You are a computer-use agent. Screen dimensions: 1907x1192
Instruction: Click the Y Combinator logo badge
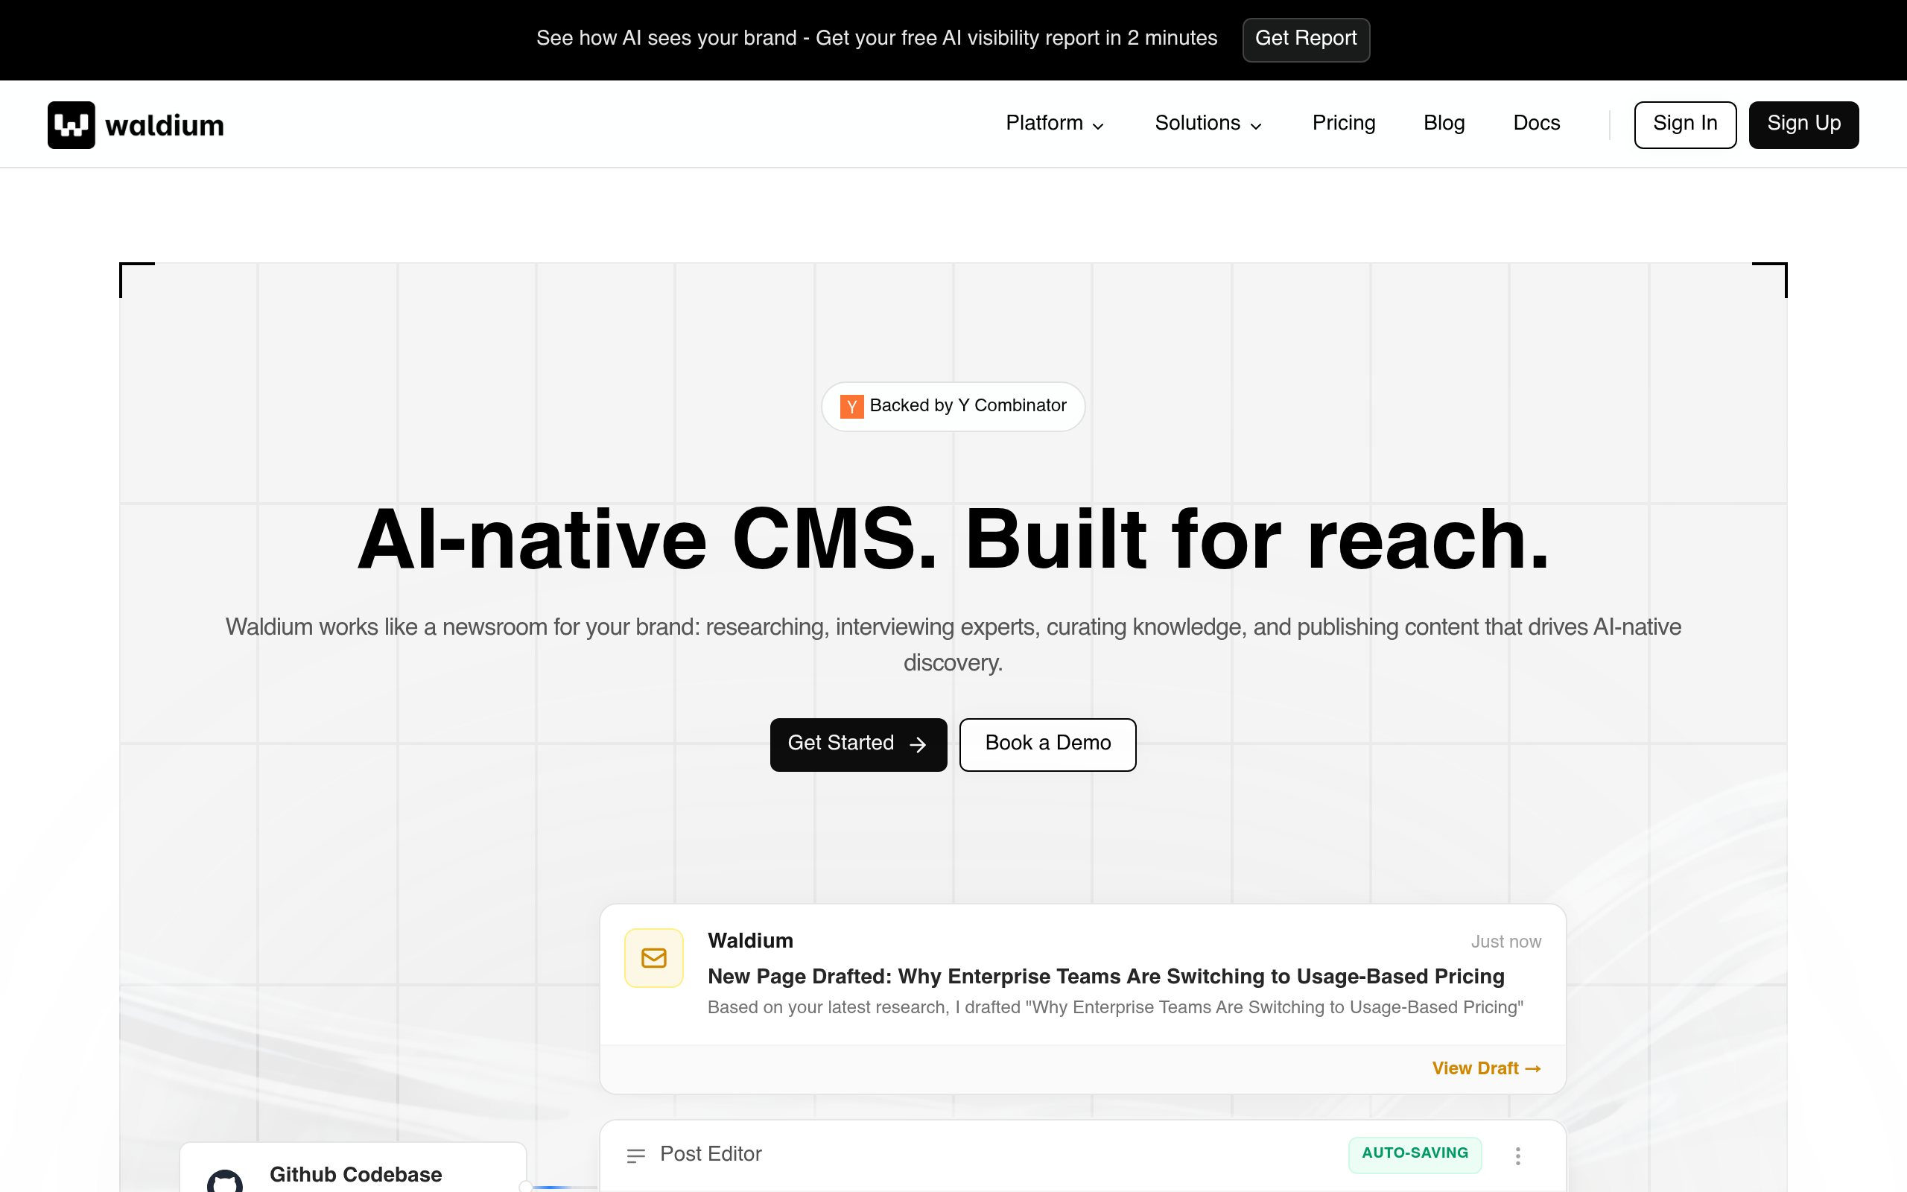851,406
